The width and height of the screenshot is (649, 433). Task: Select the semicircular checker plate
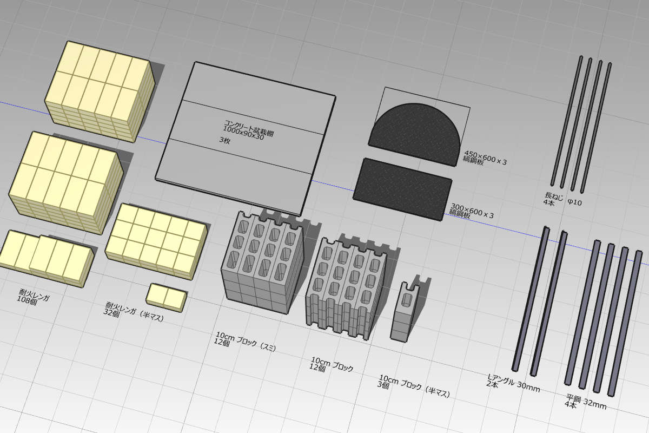click(414, 134)
